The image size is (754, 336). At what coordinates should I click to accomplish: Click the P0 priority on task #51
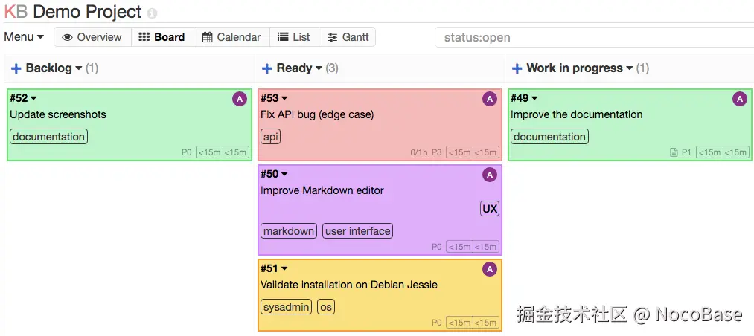pos(436,323)
